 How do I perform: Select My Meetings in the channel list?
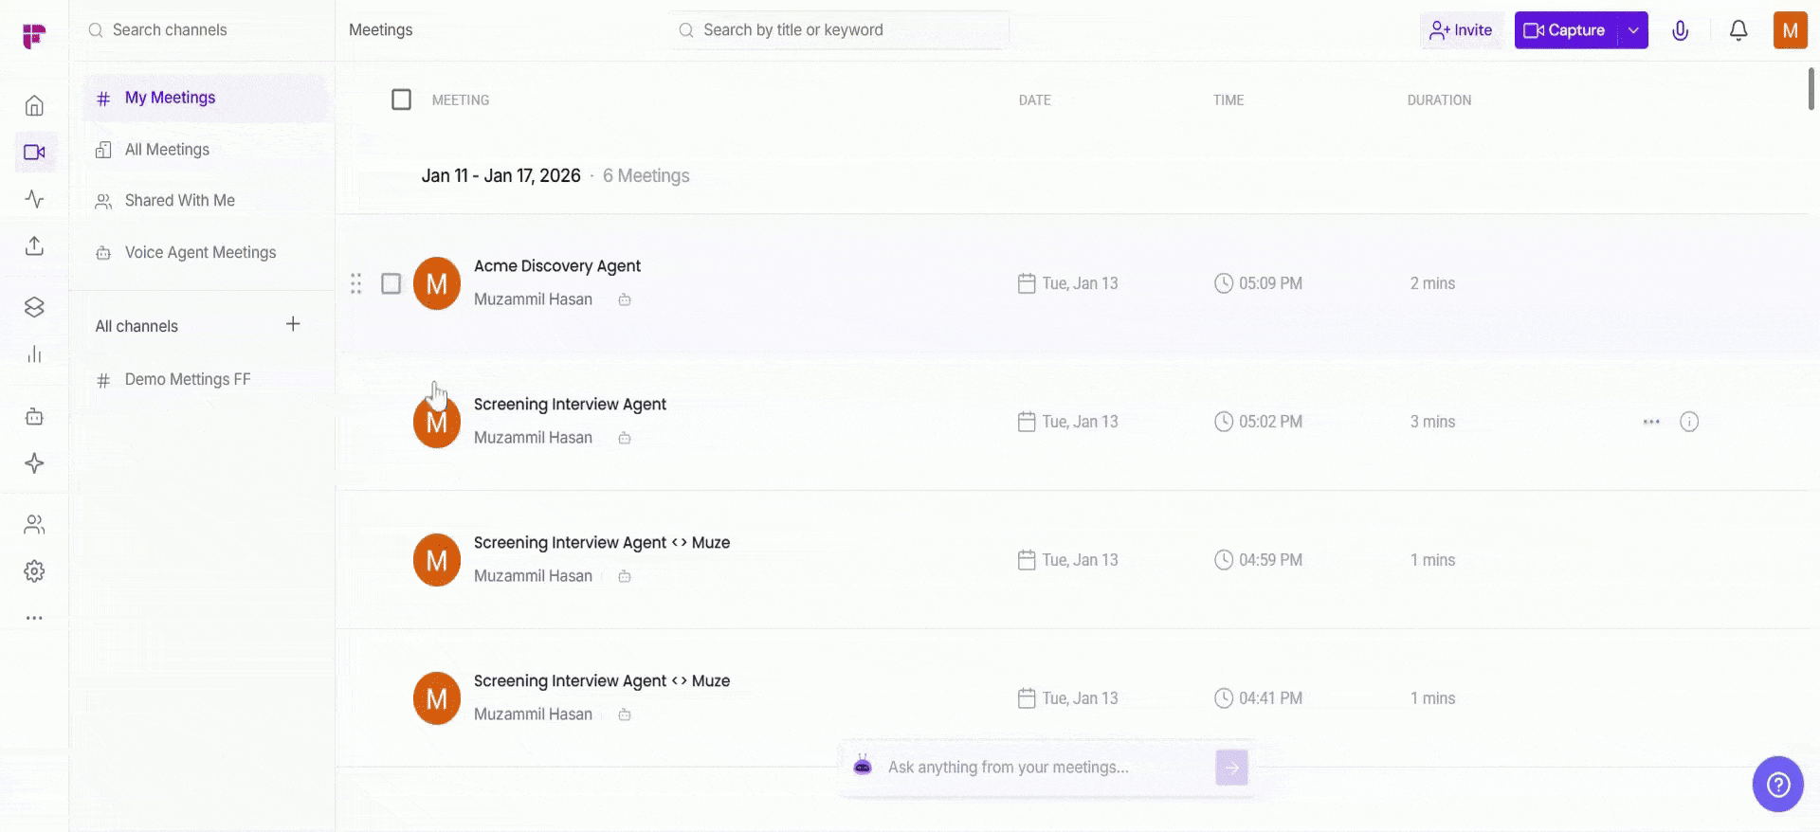pos(206,98)
